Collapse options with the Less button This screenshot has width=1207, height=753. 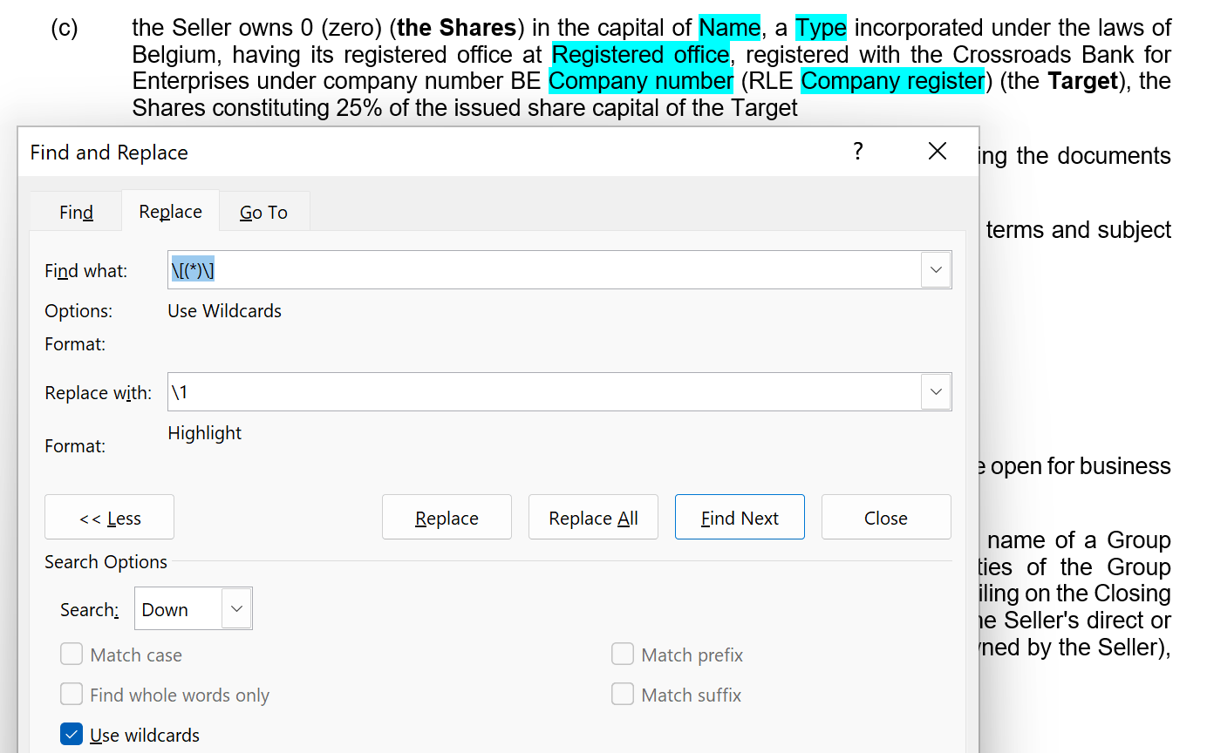109,518
